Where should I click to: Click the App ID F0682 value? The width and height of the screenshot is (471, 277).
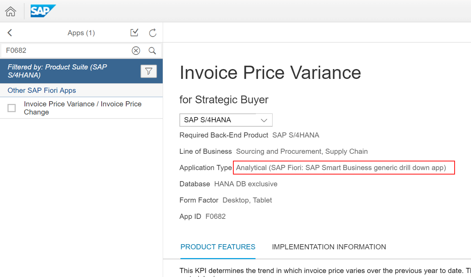215,217
